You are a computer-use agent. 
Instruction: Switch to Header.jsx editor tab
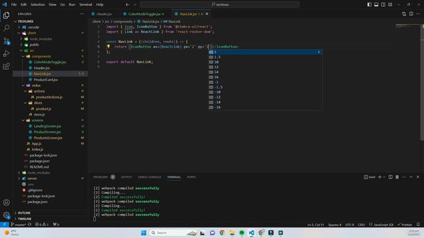click(104, 14)
